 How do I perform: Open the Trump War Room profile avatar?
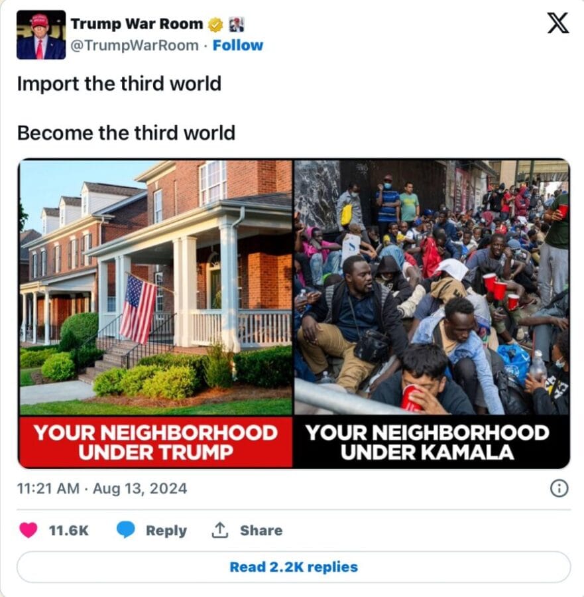[41, 35]
